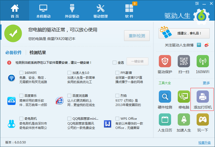Check the 160WIFI checkbox
The image size is (215, 147).
(21, 73)
